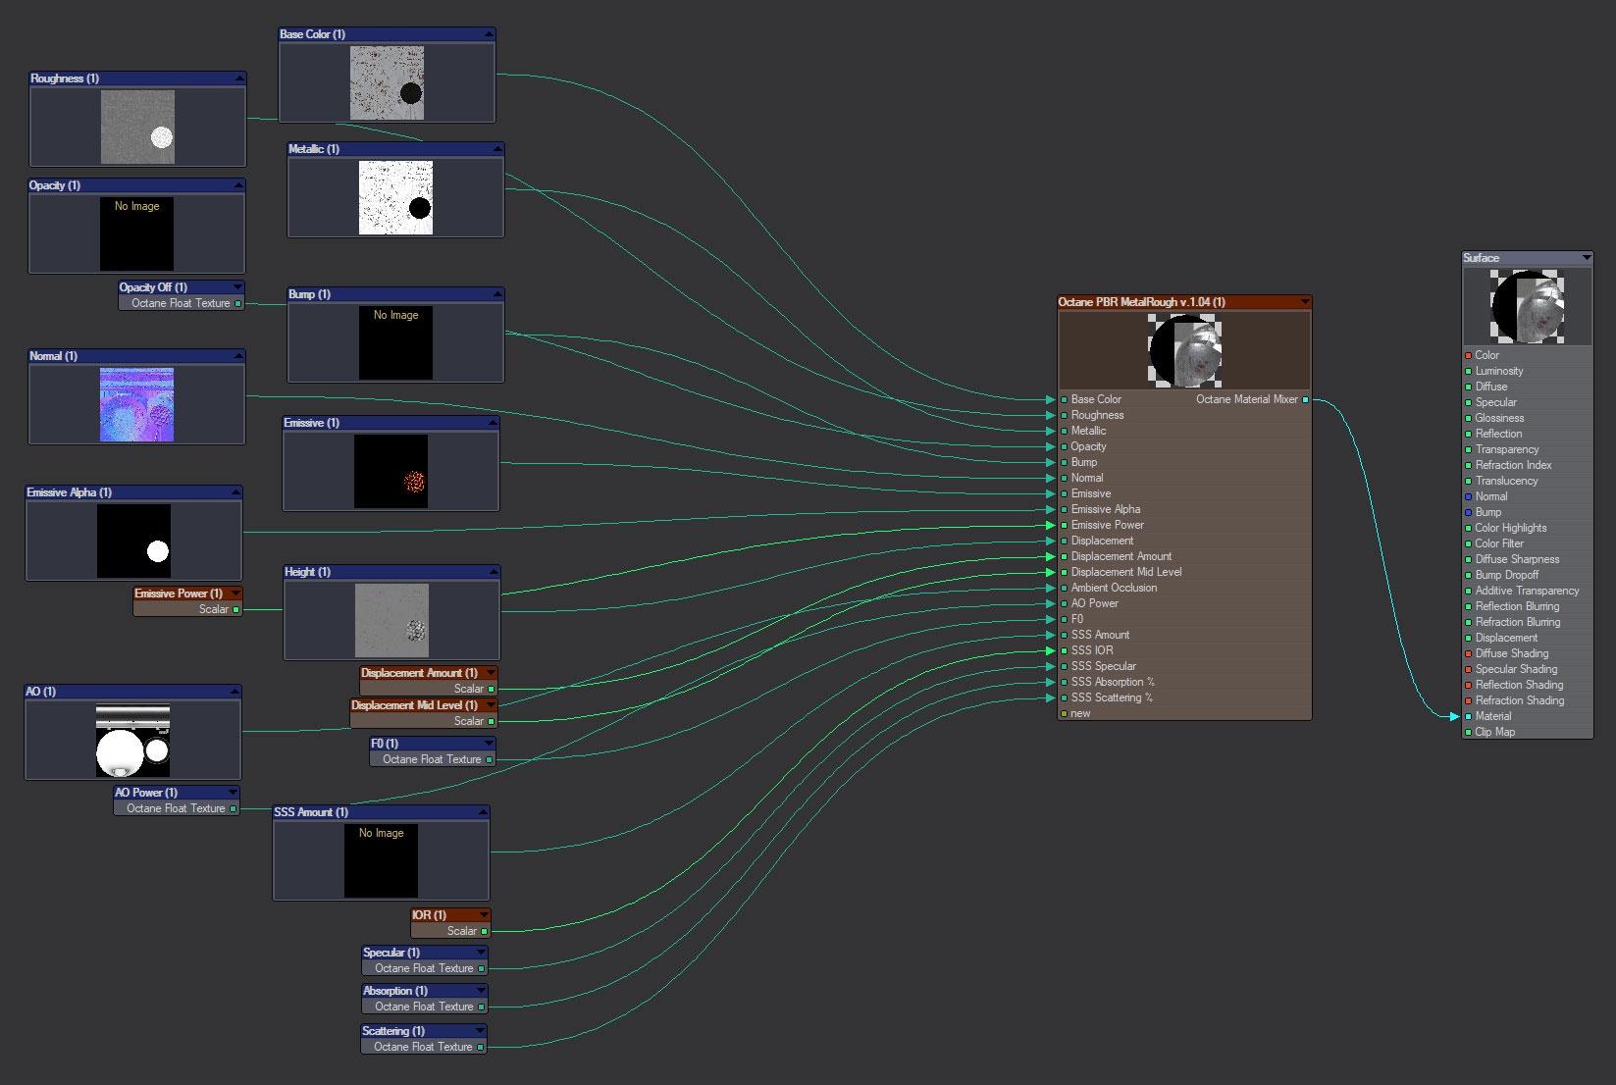Click the Material input on Surface node
This screenshot has height=1085, width=1616.
pyautogui.click(x=1469, y=717)
